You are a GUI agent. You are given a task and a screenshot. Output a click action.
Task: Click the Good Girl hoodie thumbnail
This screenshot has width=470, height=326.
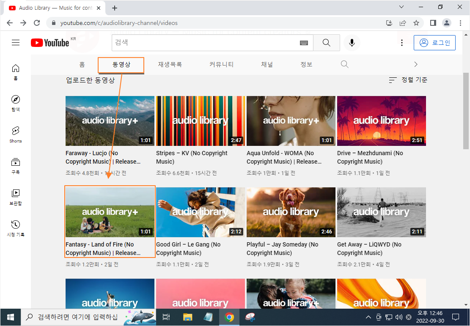point(201,212)
